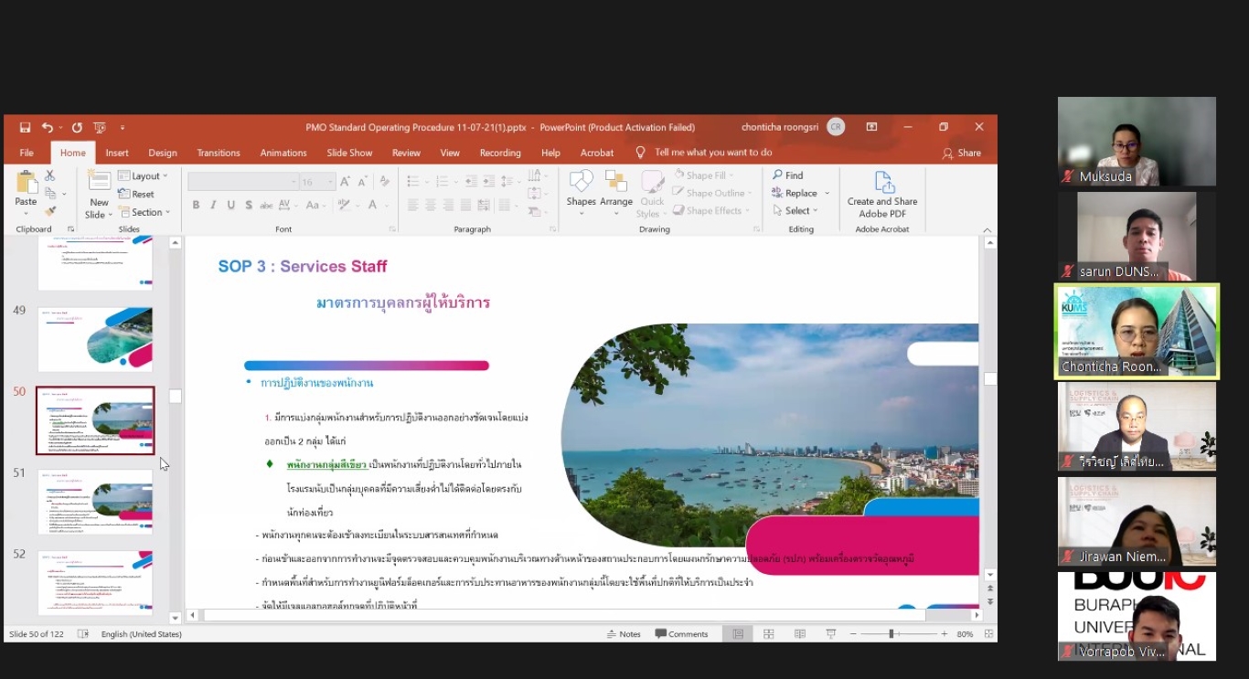Cut selection with the scissors icon
This screenshot has height=679, width=1249.
tap(49, 175)
